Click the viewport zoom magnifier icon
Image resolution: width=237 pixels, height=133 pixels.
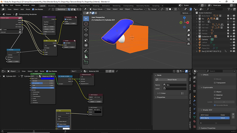click(189, 31)
